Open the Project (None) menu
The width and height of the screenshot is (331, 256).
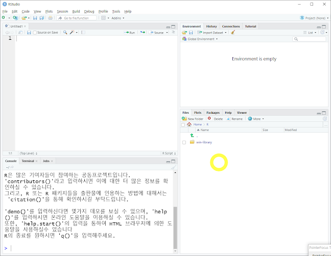314,18
